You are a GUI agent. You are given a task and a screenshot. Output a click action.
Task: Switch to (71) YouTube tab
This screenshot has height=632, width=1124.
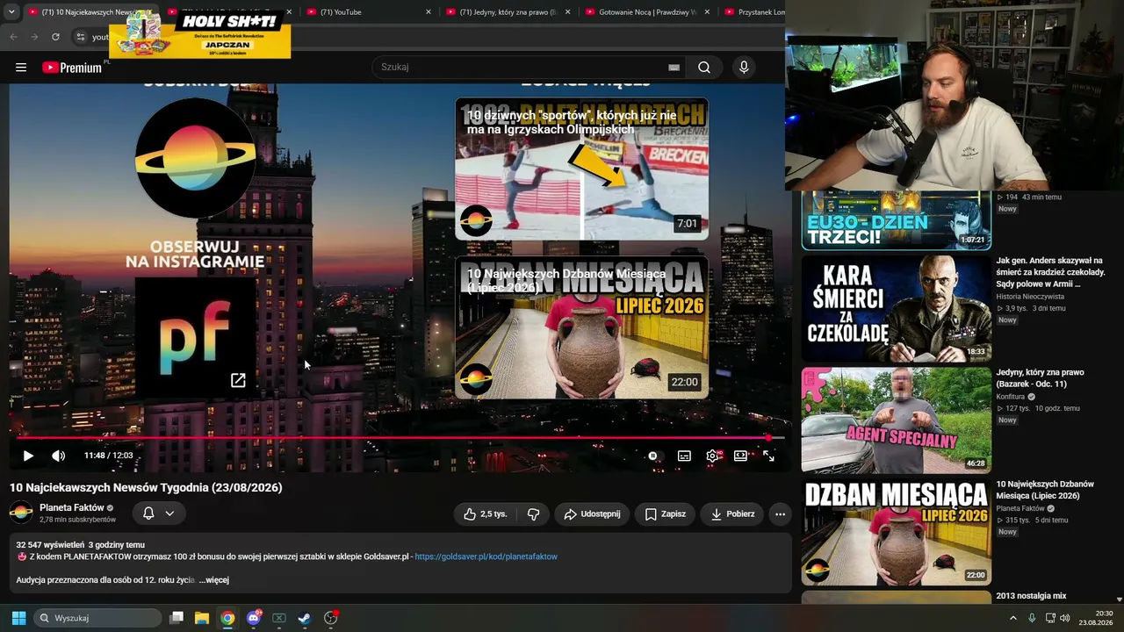(x=364, y=12)
